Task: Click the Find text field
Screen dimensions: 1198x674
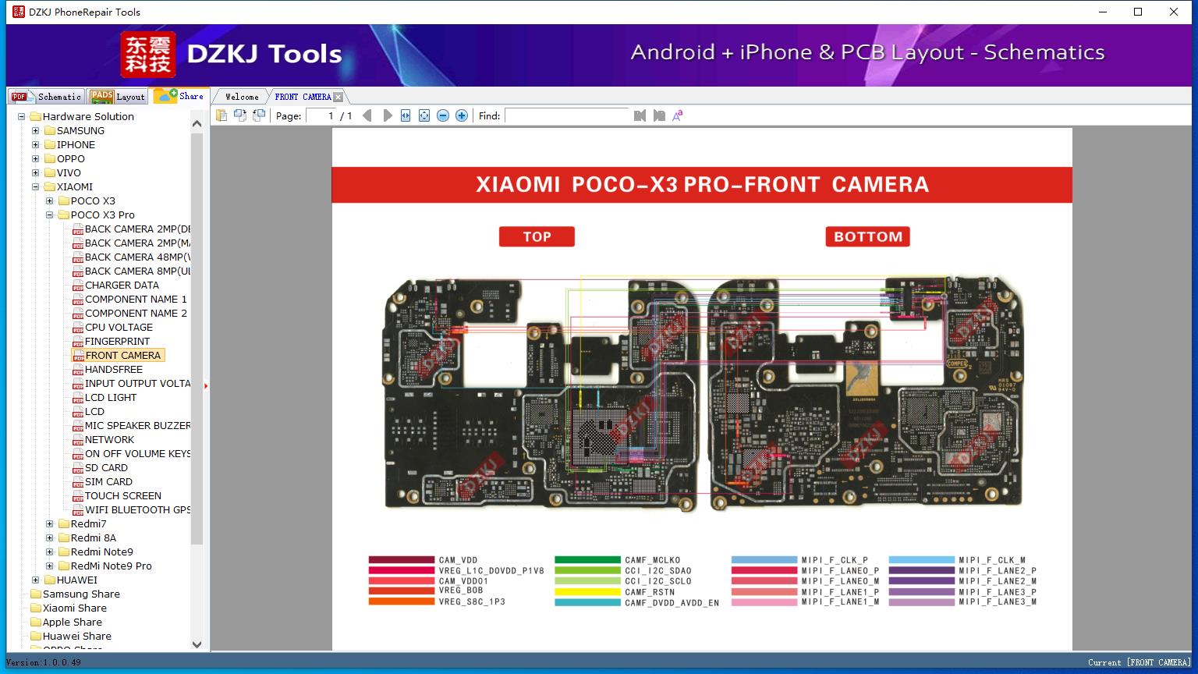Action: [567, 115]
